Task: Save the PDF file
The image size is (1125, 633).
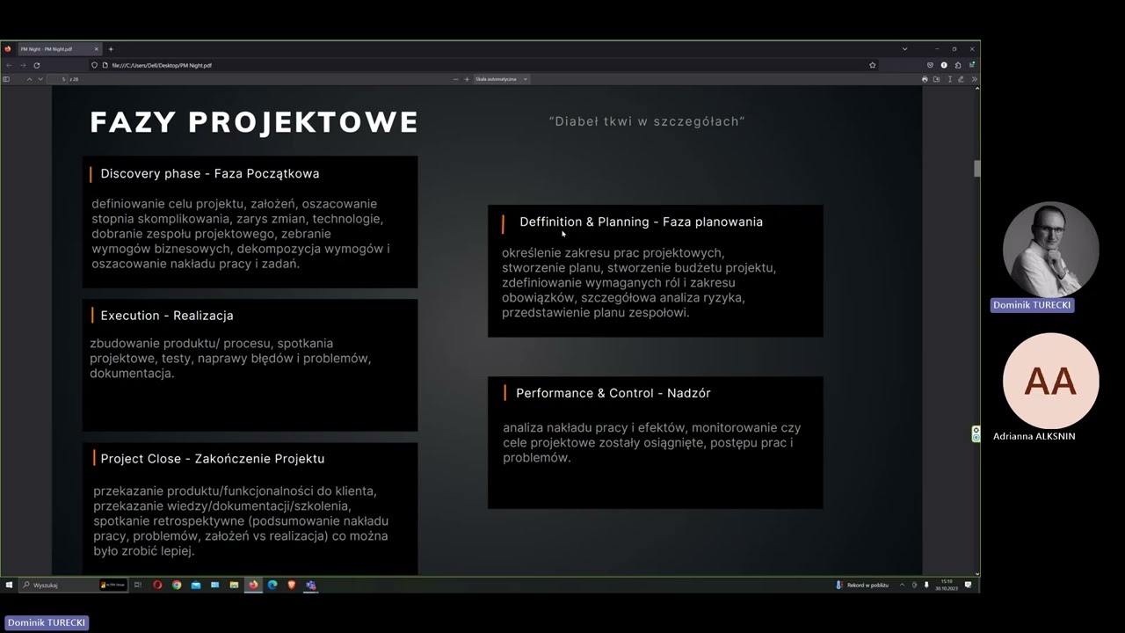Action: pyautogui.click(x=936, y=79)
